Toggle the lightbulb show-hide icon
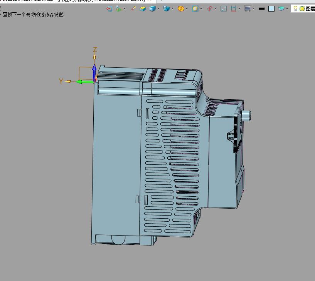Screen dimensions: 315x281 pos(295,8)
